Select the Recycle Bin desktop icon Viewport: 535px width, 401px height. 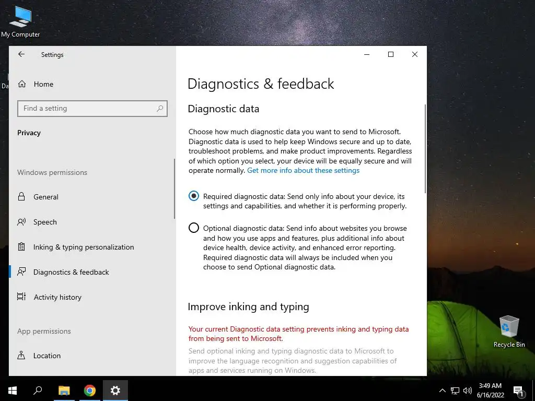[x=509, y=332]
